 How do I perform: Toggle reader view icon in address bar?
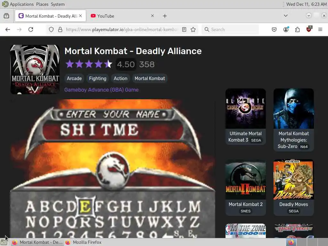pyautogui.click(x=184, y=29)
